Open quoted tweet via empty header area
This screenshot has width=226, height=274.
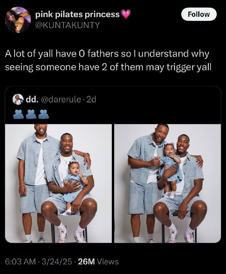(157, 105)
